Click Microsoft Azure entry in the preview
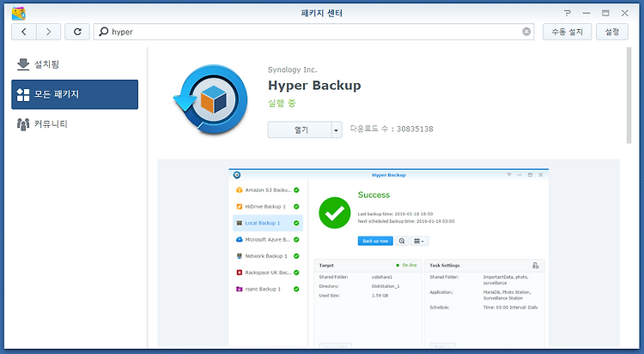This screenshot has height=354, width=644. [x=268, y=239]
